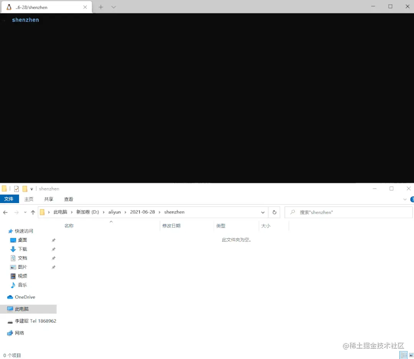Sort by the 修改日期 column header
414x359 pixels.
tap(171, 226)
